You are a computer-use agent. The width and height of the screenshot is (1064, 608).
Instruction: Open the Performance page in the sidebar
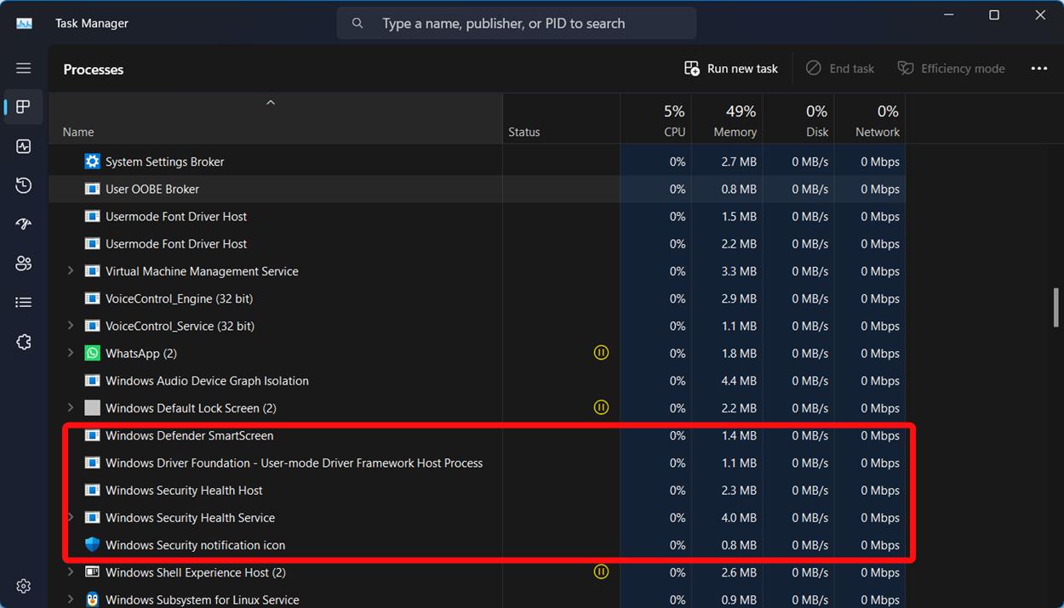point(23,146)
